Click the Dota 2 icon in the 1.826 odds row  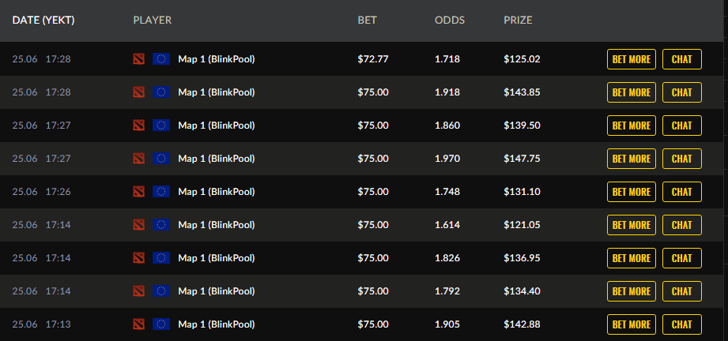pyautogui.click(x=139, y=258)
